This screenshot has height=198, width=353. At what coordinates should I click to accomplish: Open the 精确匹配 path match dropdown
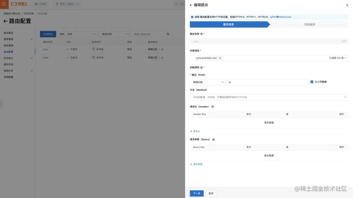pos(207,82)
